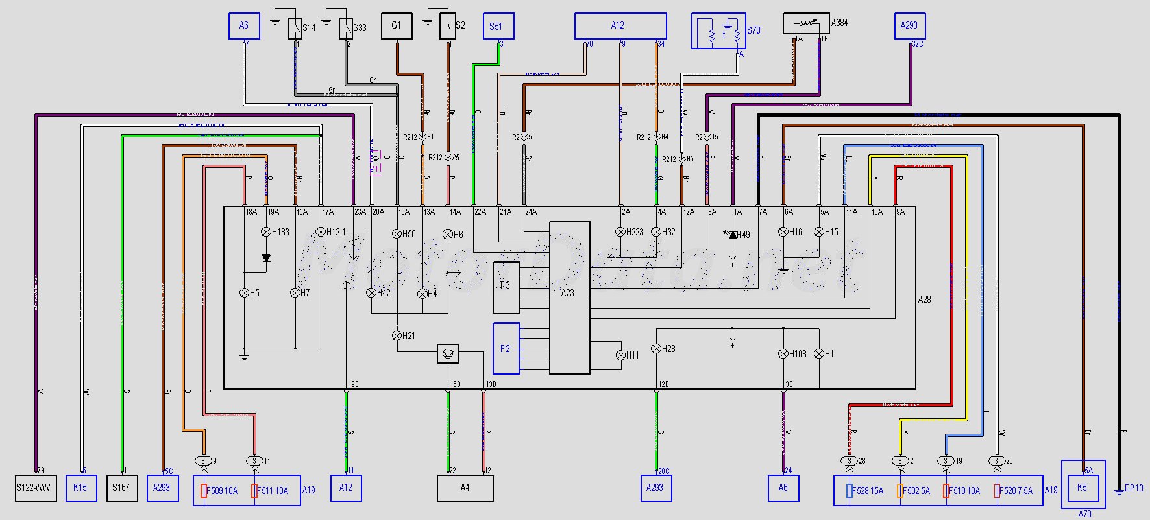
Task: Click the A4 component box
Action: [x=465, y=488]
